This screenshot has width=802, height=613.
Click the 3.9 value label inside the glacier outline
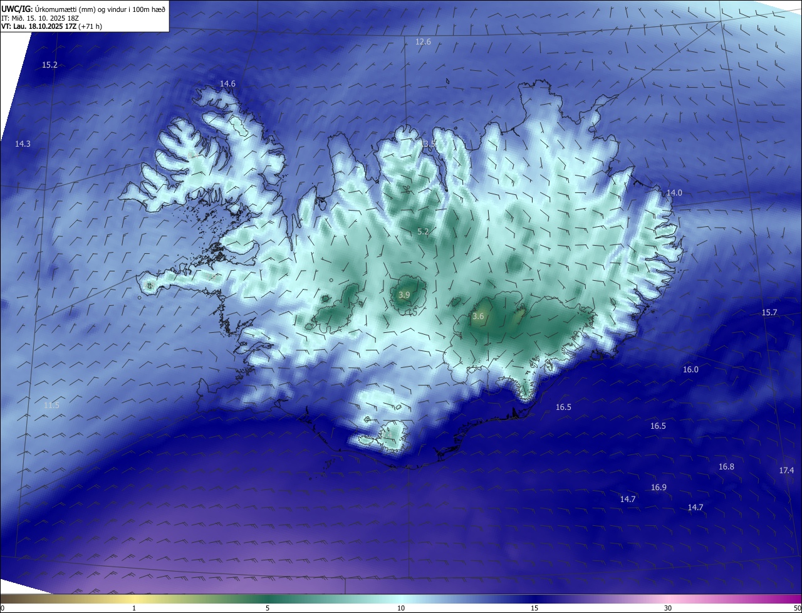pos(404,295)
